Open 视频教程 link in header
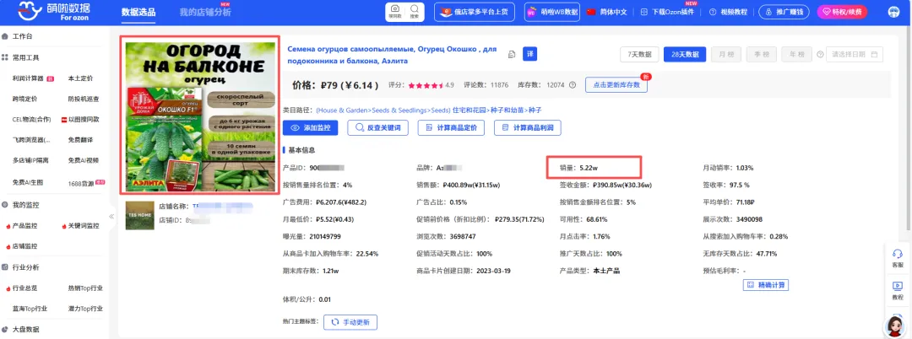 728,12
